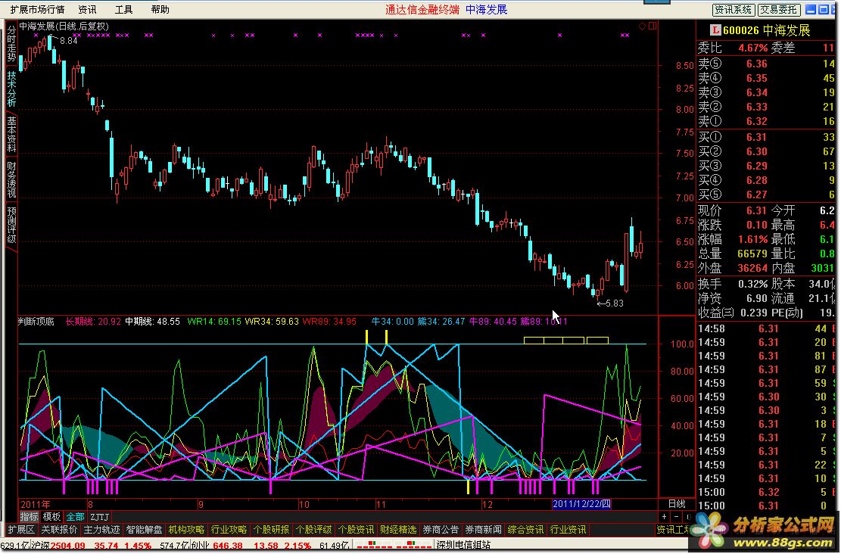Click the 沪深 index value 2504.09
This screenshot has width=841, height=554.
tap(68, 546)
